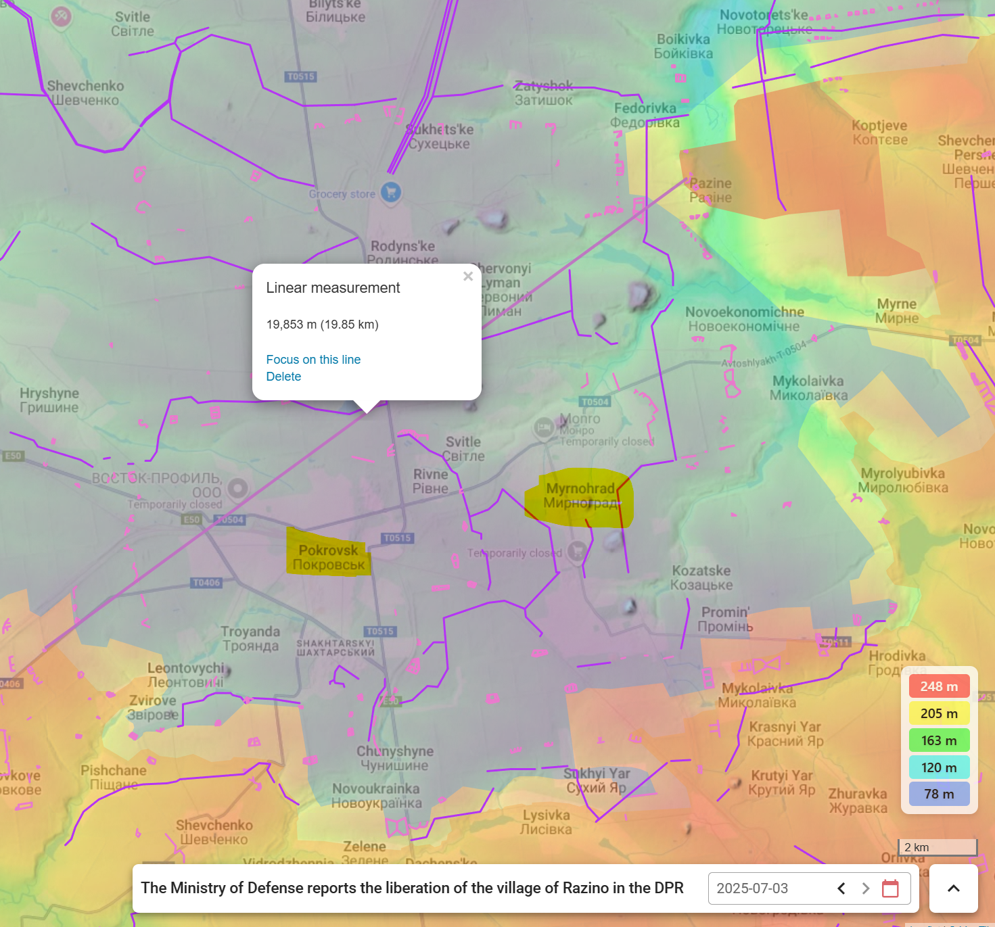The image size is (995, 927).
Task: Click the T0504 road shield near Monro
Action: (x=595, y=402)
